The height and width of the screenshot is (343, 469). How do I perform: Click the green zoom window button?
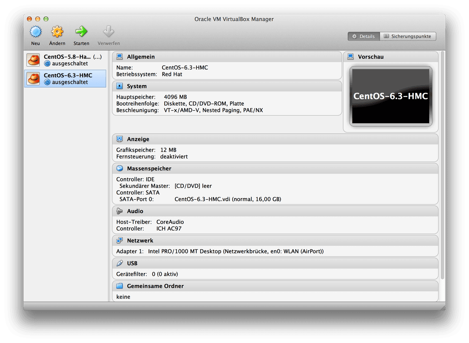click(x=46, y=19)
